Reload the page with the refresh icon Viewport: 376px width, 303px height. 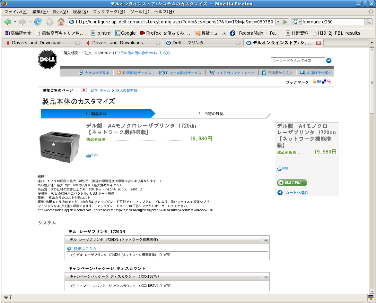[38, 22]
